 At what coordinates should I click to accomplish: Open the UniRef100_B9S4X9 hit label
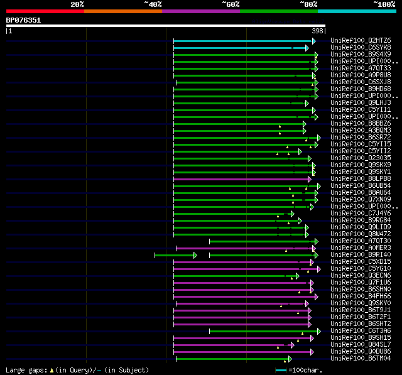tap(361, 54)
